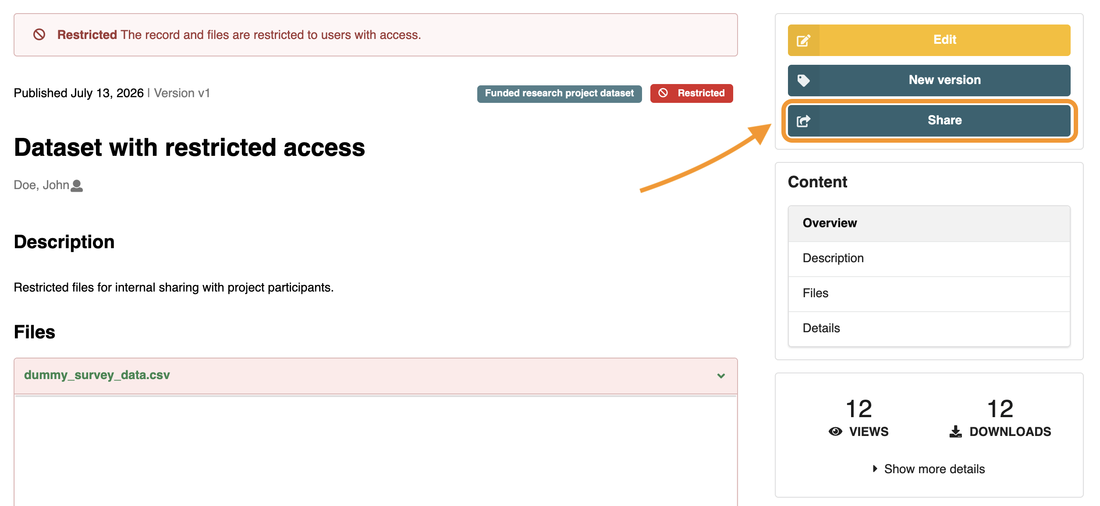The width and height of the screenshot is (1100, 506).
Task: Click the Share arrow icon
Action: tap(803, 121)
